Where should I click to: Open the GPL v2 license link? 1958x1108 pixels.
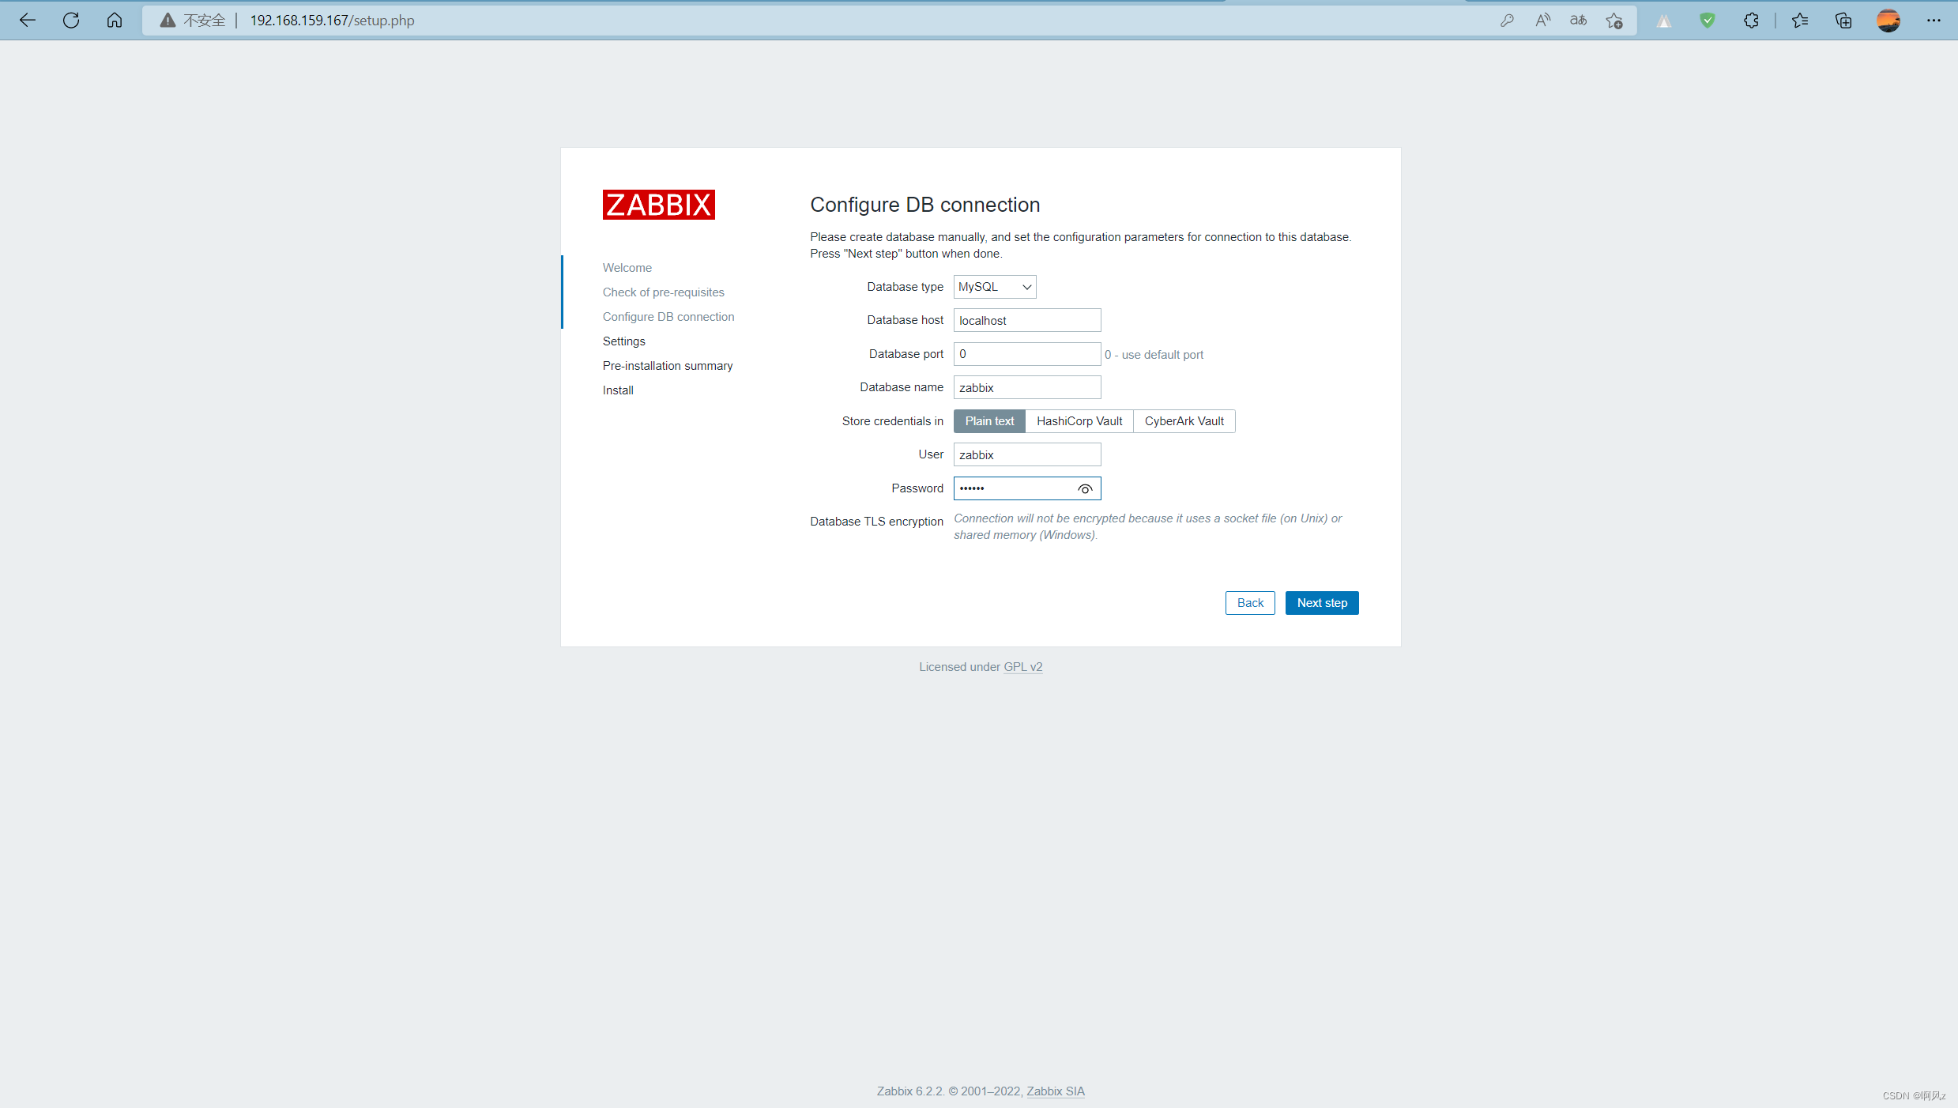click(x=1022, y=667)
